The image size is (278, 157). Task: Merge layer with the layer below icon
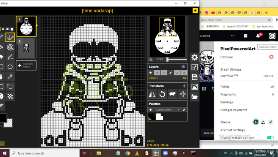point(177,73)
